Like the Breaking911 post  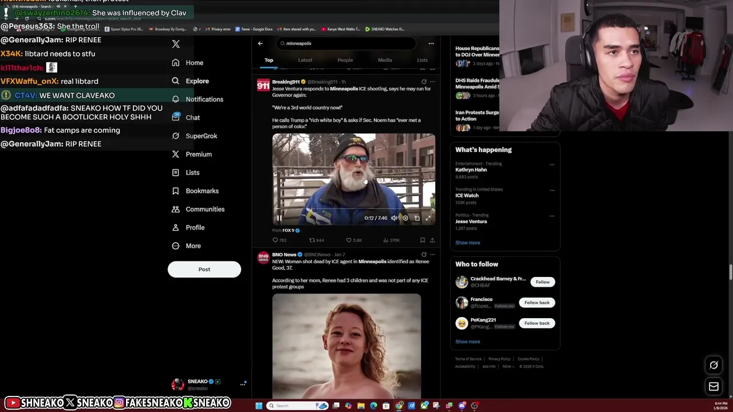click(354, 240)
